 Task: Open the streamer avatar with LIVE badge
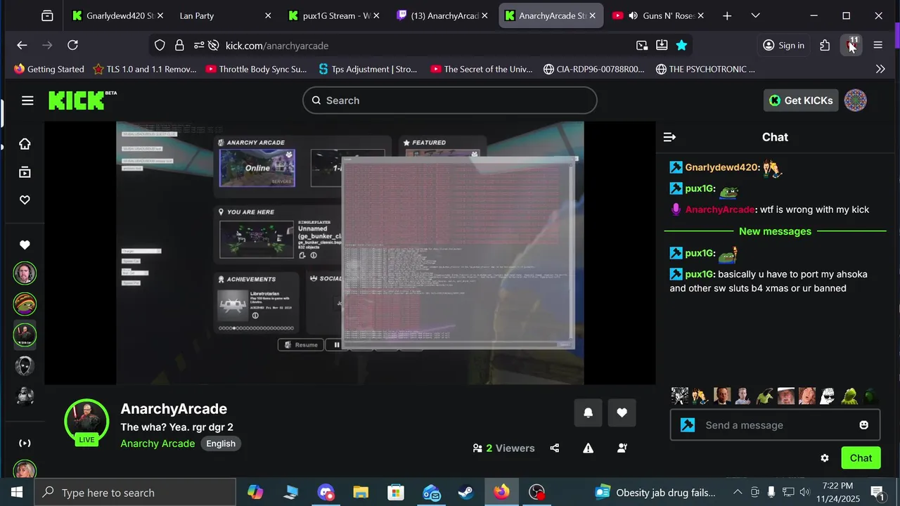[x=86, y=422]
